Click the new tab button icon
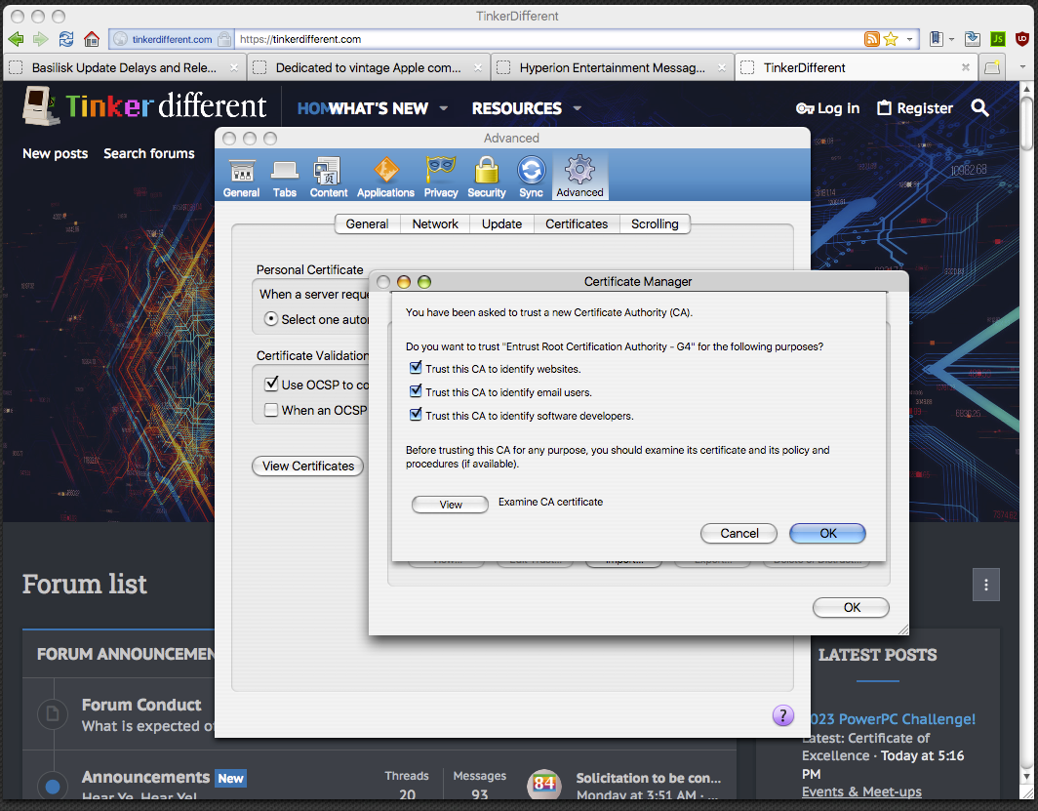This screenshot has height=811, width=1038. tap(992, 67)
